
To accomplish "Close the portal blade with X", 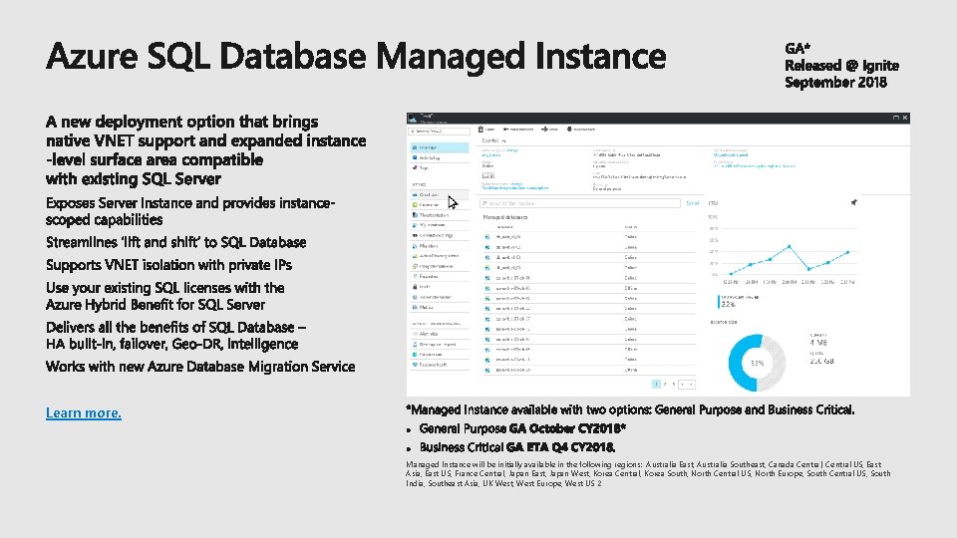I will [x=905, y=118].
